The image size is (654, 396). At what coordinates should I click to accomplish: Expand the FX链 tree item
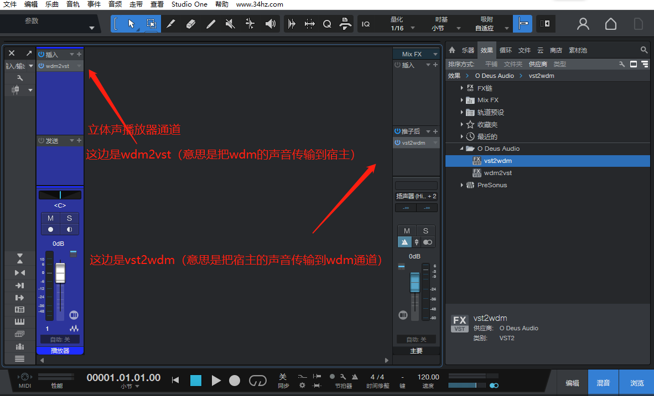[463, 88]
